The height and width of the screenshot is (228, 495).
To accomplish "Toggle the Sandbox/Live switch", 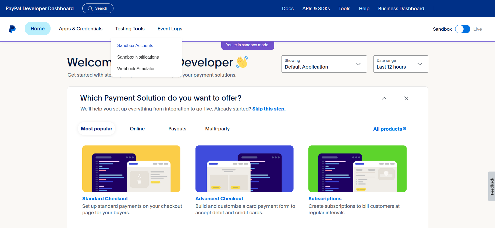I will [462, 29].
